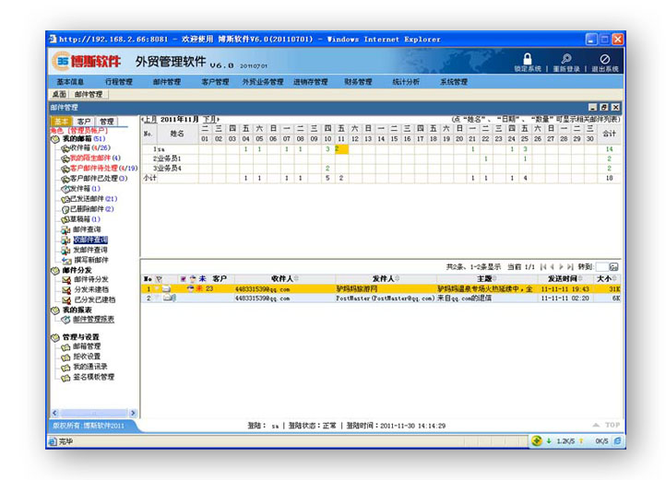This screenshot has width=666, height=480.
Task: Open 撰写新邮件 compose item in sidebar
Action: click(90, 260)
